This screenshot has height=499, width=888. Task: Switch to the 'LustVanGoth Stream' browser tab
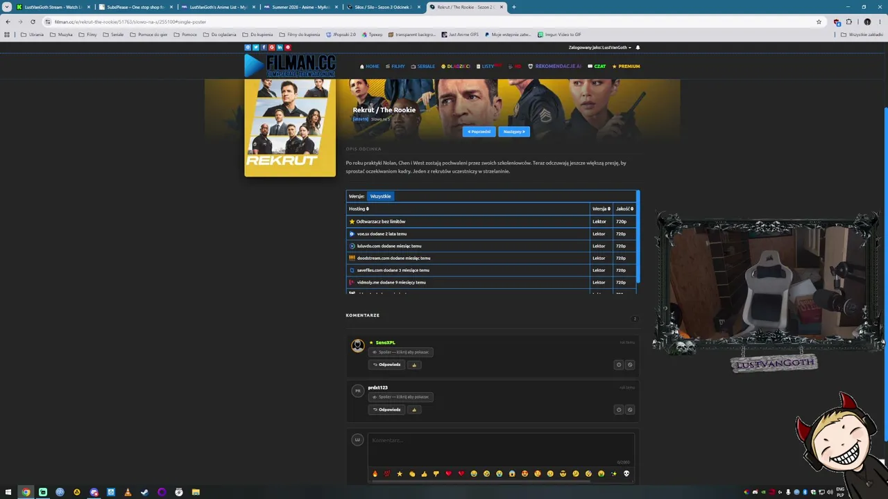pyautogui.click(x=54, y=7)
